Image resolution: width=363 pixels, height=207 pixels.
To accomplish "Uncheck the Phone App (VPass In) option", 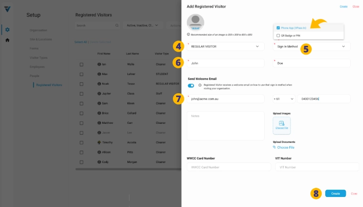I will coord(278,28).
